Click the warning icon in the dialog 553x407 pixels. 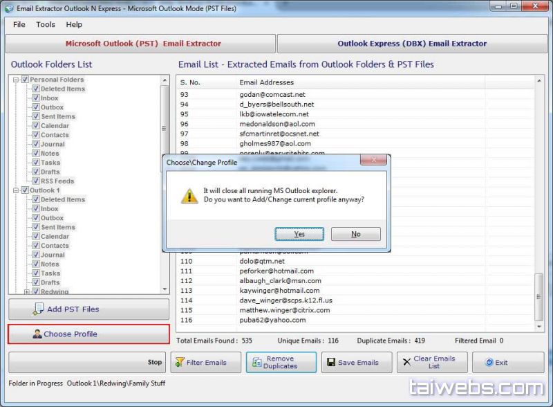click(189, 195)
